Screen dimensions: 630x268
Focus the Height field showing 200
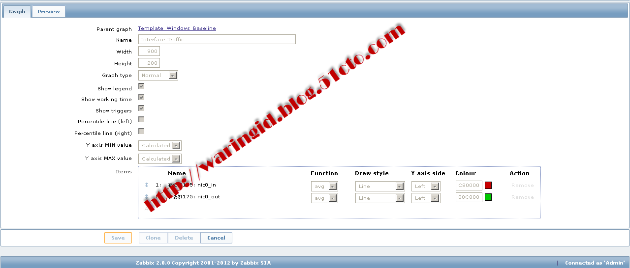click(149, 63)
